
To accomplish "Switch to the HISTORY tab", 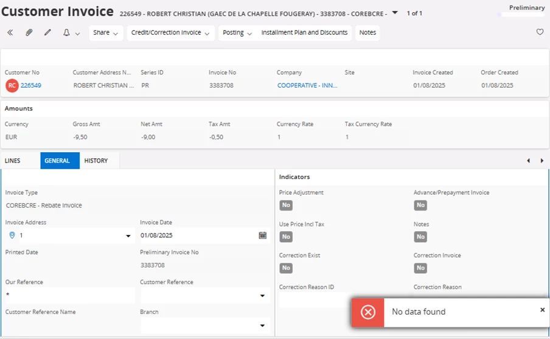I will [x=96, y=161].
